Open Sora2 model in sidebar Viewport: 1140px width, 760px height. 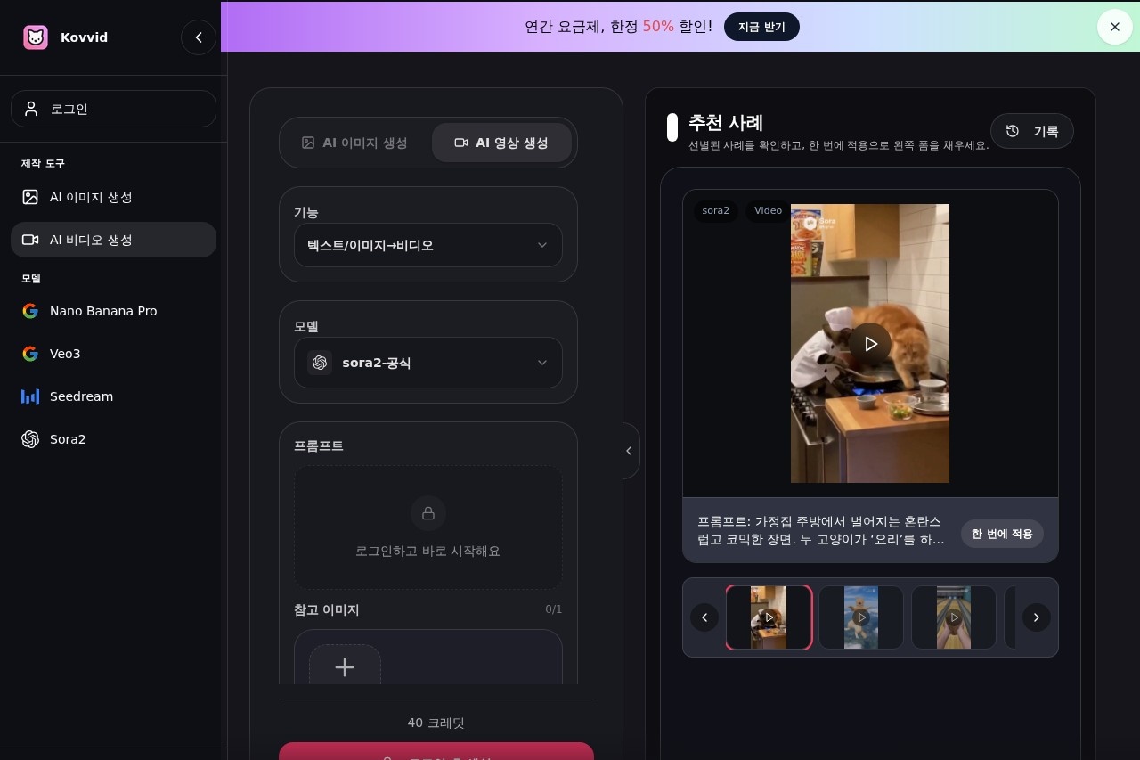68,439
